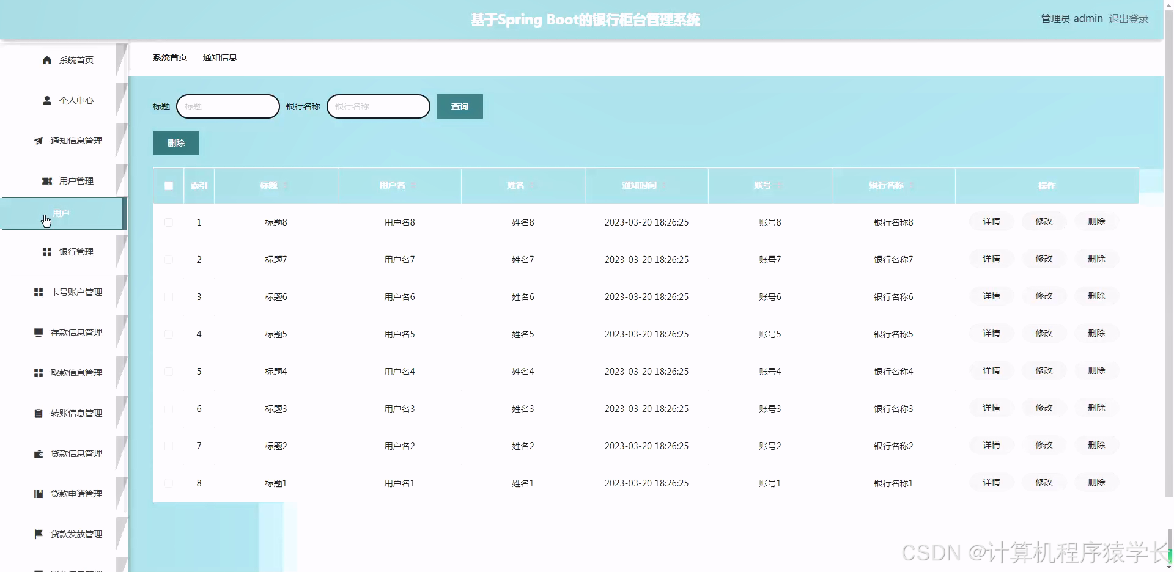This screenshot has width=1174, height=572.
Task: Open 详情 for row 标题8
Action: tap(991, 221)
